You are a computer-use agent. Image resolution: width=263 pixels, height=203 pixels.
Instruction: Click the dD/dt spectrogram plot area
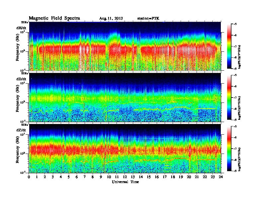pos(125,97)
